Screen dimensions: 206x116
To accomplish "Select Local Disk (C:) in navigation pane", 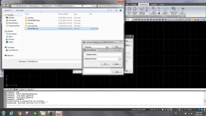I will (x=13, y=50).
